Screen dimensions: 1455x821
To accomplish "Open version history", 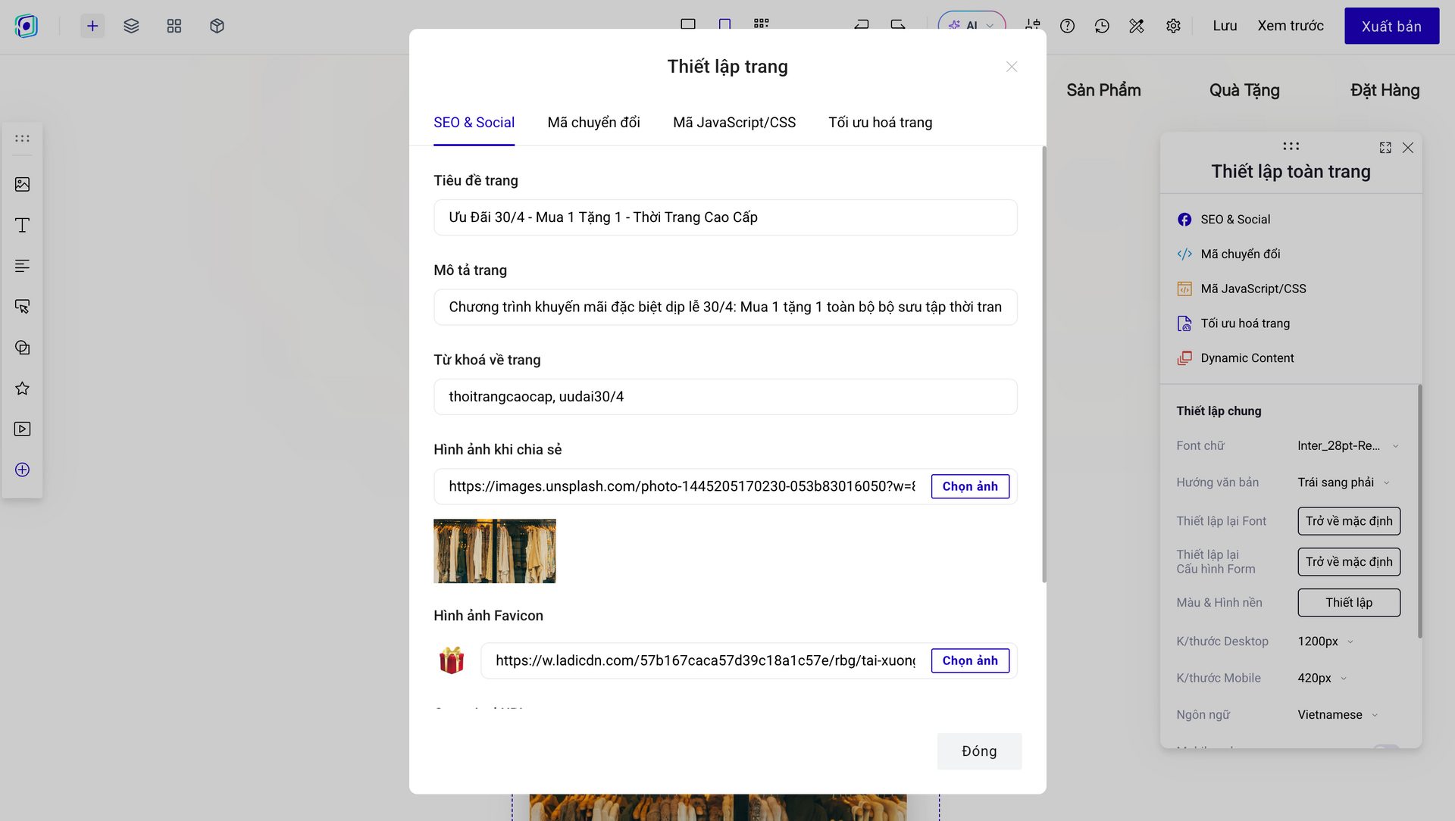I will tap(1102, 26).
